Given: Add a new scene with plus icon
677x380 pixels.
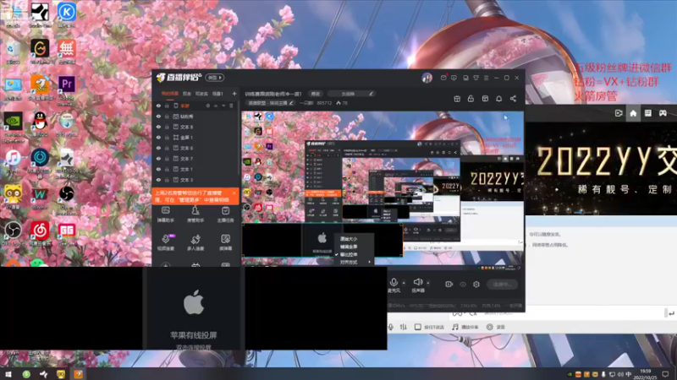Looking at the screenshot, I should pyautogui.click(x=234, y=94).
